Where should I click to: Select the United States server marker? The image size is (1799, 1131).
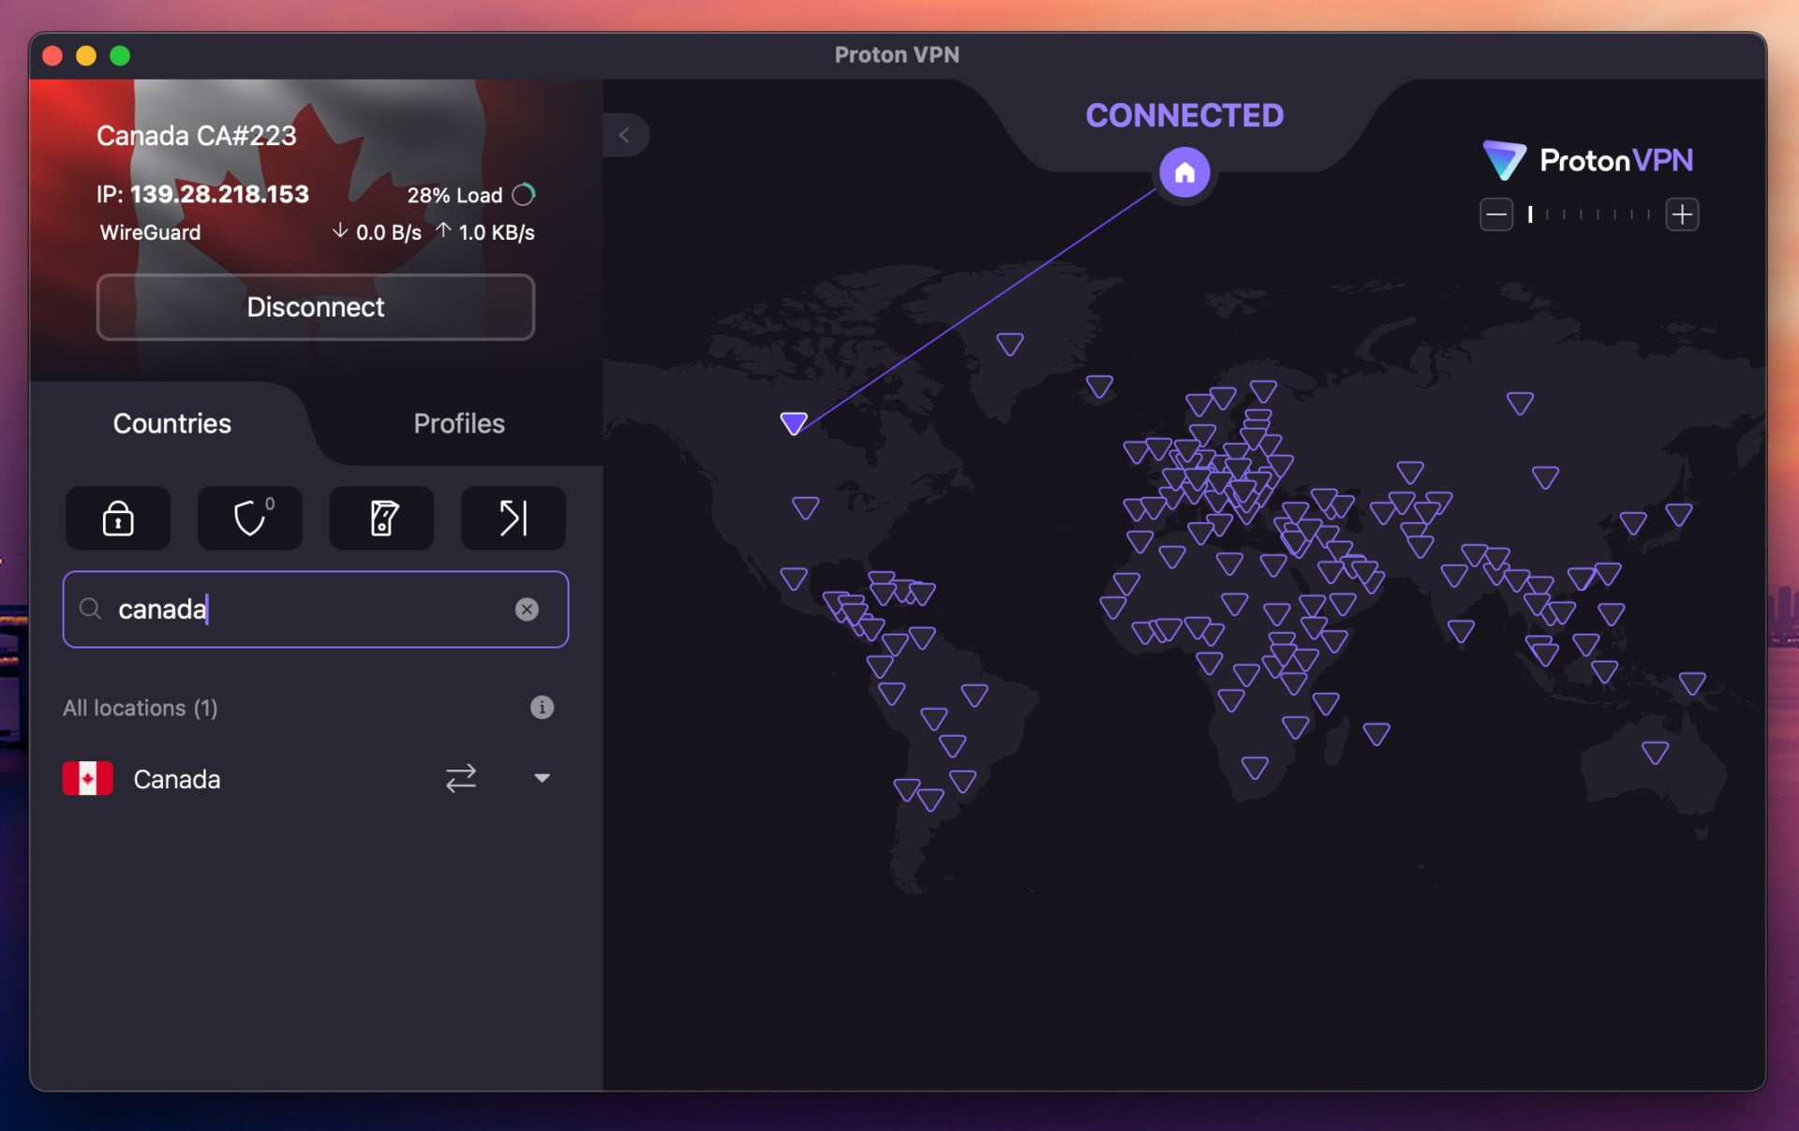(x=806, y=507)
